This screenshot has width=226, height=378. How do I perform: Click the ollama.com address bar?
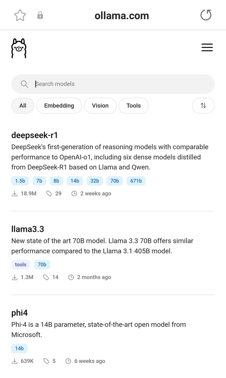[121, 15]
